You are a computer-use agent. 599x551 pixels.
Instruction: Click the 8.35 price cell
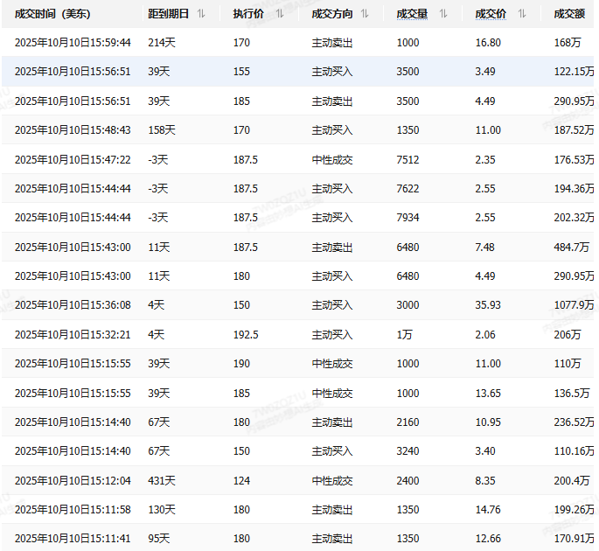(x=485, y=480)
